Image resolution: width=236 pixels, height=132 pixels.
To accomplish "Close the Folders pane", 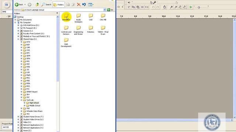I will click(57, 13).
